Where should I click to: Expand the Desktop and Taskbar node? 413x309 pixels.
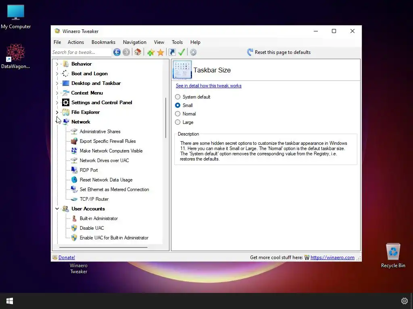(x=57, y=83)
